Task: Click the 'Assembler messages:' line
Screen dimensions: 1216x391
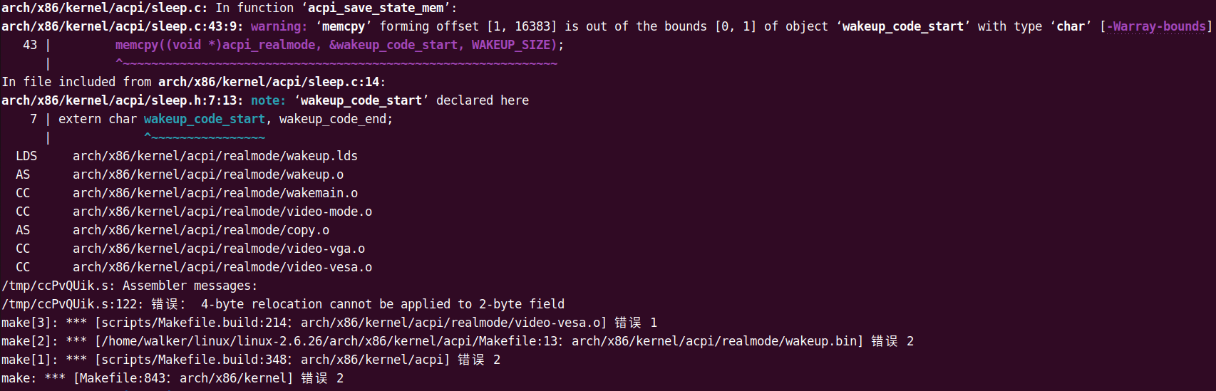Action: tap(190, 286)
